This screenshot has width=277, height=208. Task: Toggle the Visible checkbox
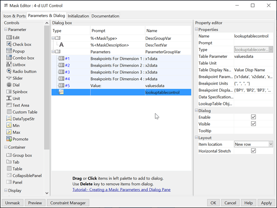[x=253, y=124]
